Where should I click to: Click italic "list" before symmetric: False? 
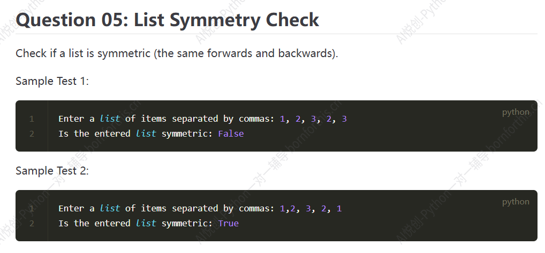pos(146,134)
